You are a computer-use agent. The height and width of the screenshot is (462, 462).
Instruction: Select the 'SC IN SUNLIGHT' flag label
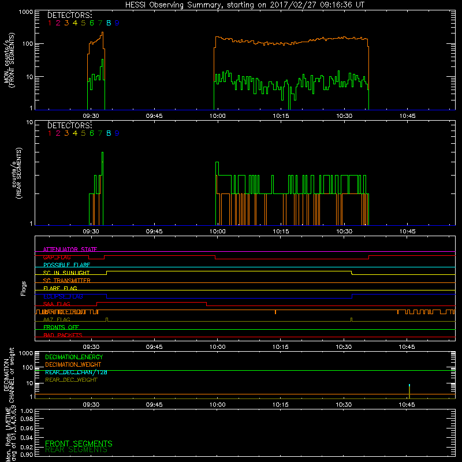point(66,273)
